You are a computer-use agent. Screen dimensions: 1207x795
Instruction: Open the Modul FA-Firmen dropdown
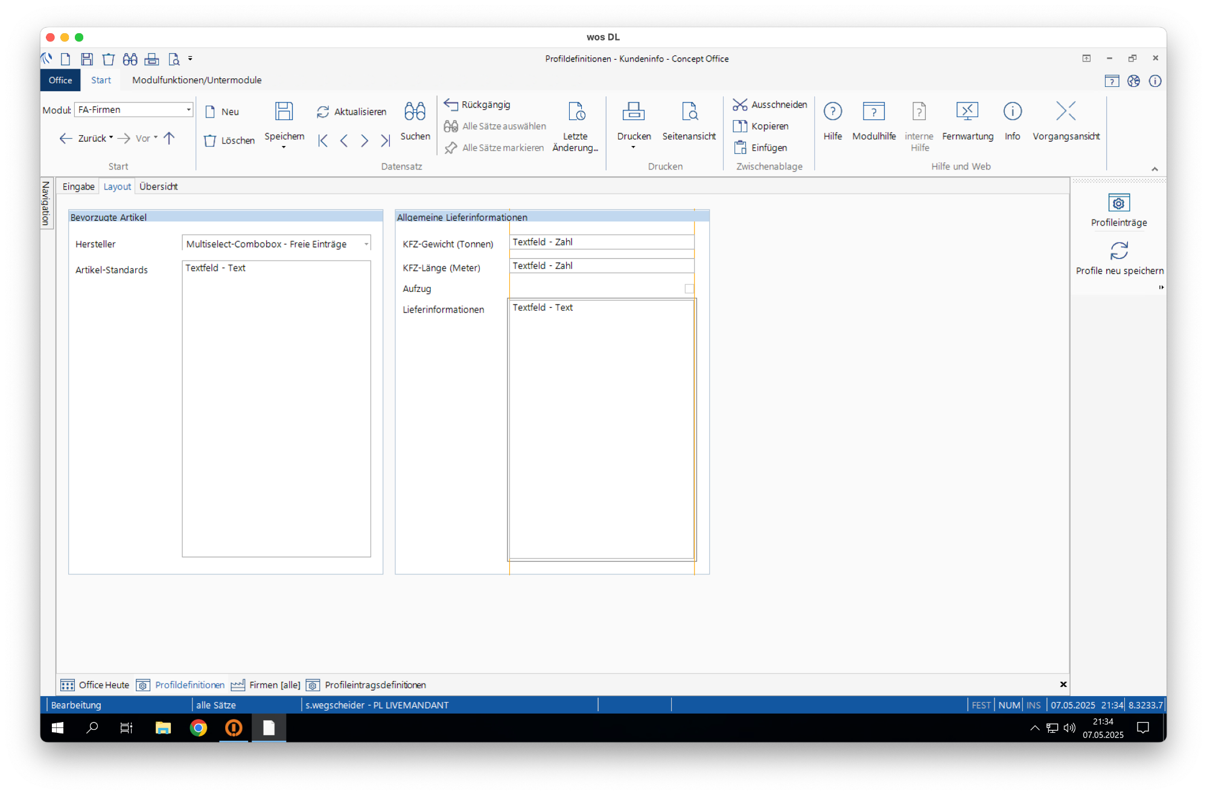pos(188,110)
